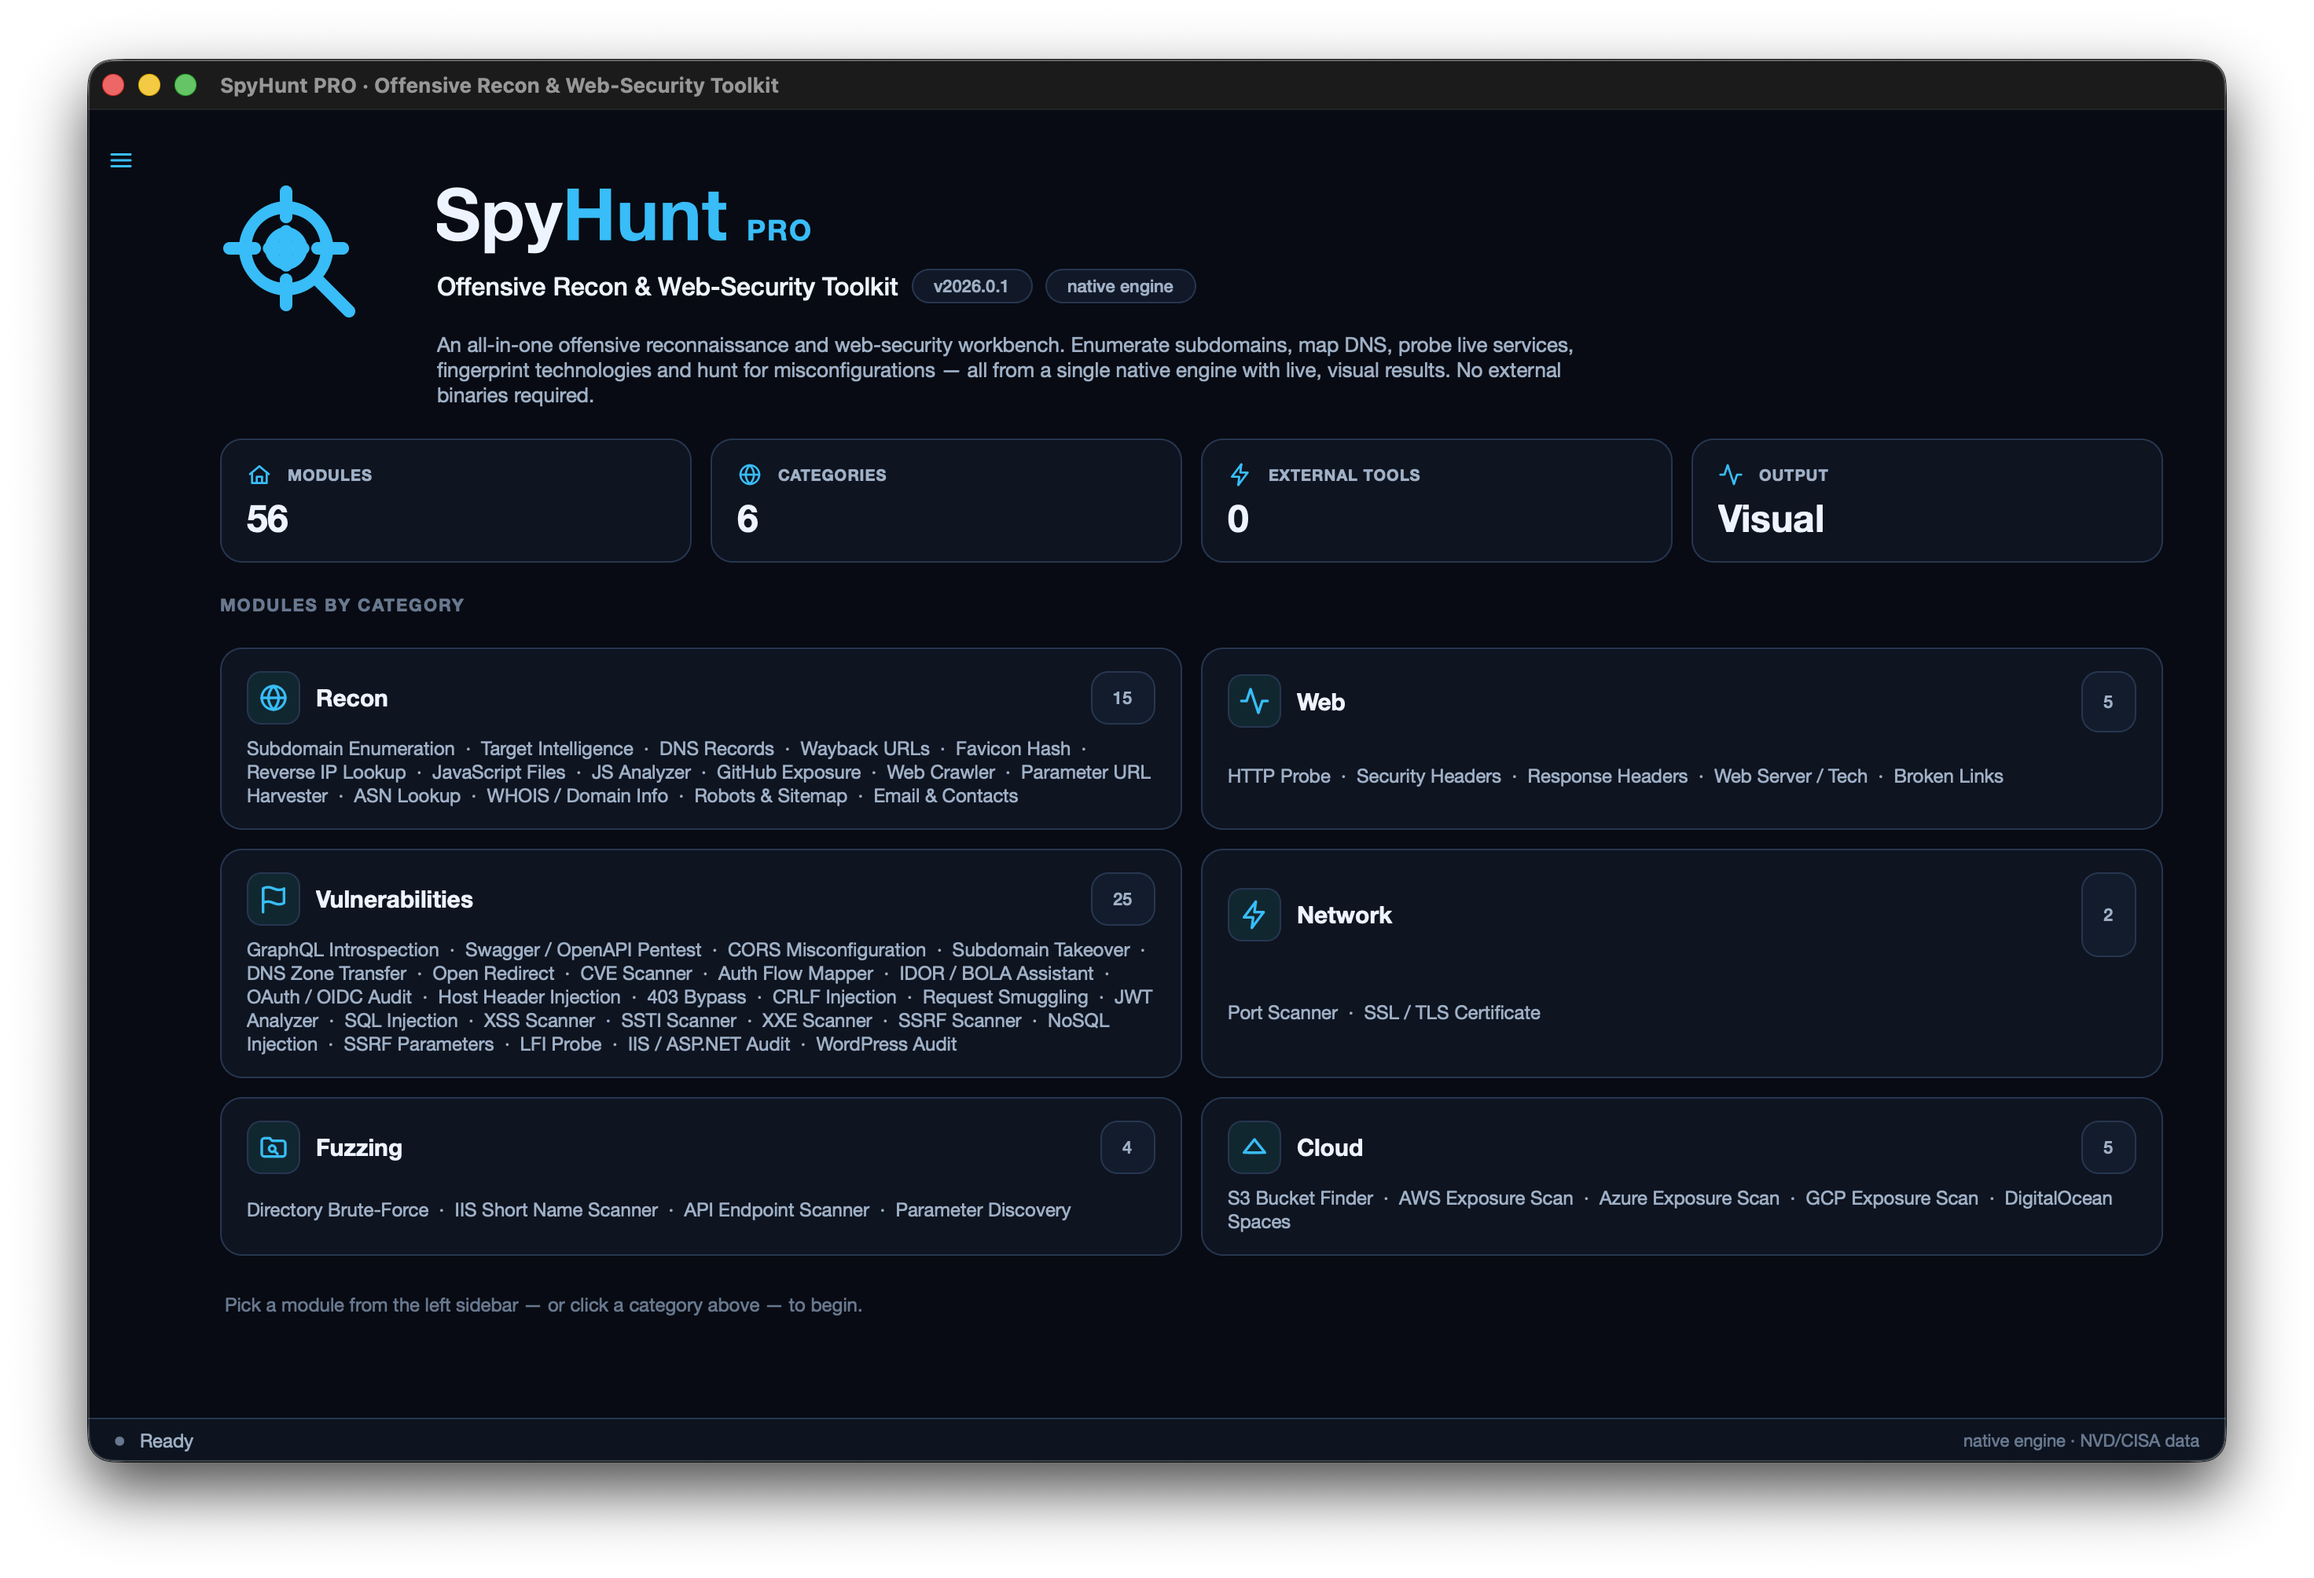Click the Favicon Hash module text
Image resolution: width=2314 pixels, height=1578 pixels.
pyautogui.click(x=1012, y=749)
